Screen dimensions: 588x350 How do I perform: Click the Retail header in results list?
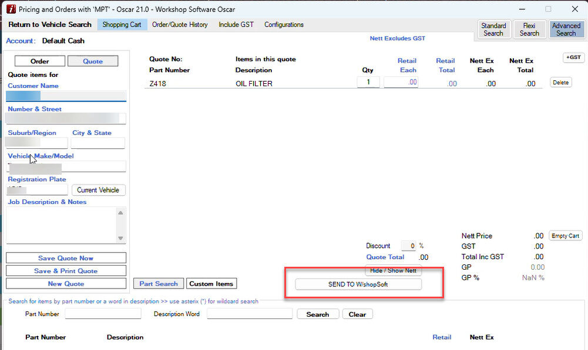[442, 337]
